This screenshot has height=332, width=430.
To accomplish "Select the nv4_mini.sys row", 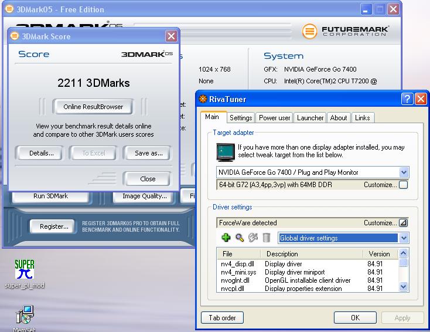I will (x=308, y=272).
